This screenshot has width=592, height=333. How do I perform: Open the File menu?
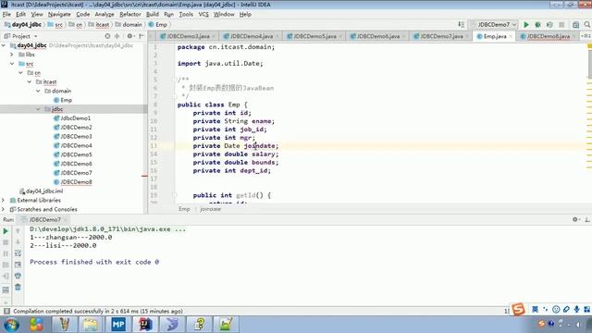click(6, 15)
